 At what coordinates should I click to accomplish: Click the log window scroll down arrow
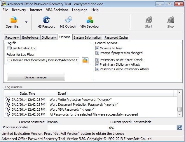[180, 114]
